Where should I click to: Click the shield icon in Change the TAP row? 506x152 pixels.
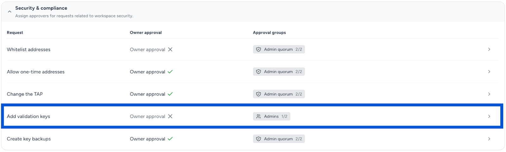point(258,94)
